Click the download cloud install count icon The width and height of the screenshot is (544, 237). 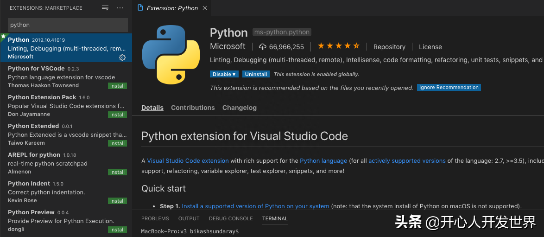[263, 46]
